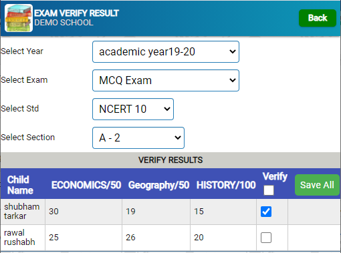Expand the NCERT 10 standard dropdown
Viewport: 341px width, 253px height.
point(133,109)
